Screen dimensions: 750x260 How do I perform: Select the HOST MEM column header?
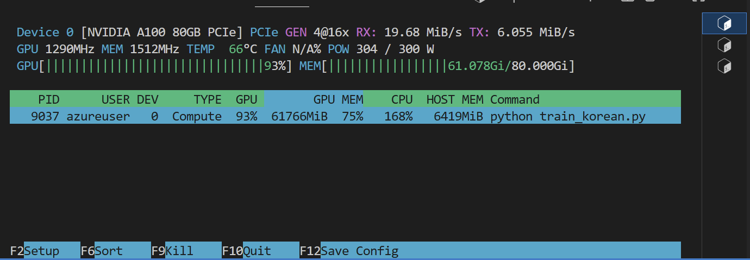(454, 99)
